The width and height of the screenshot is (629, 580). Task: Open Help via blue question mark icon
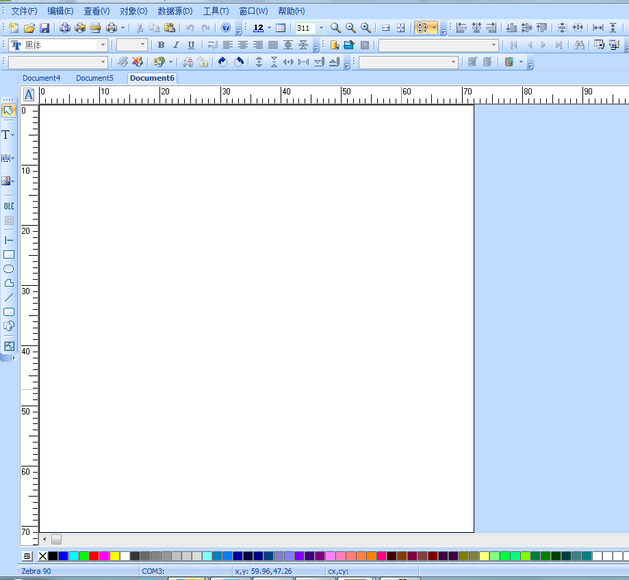(x=226, y=27)
